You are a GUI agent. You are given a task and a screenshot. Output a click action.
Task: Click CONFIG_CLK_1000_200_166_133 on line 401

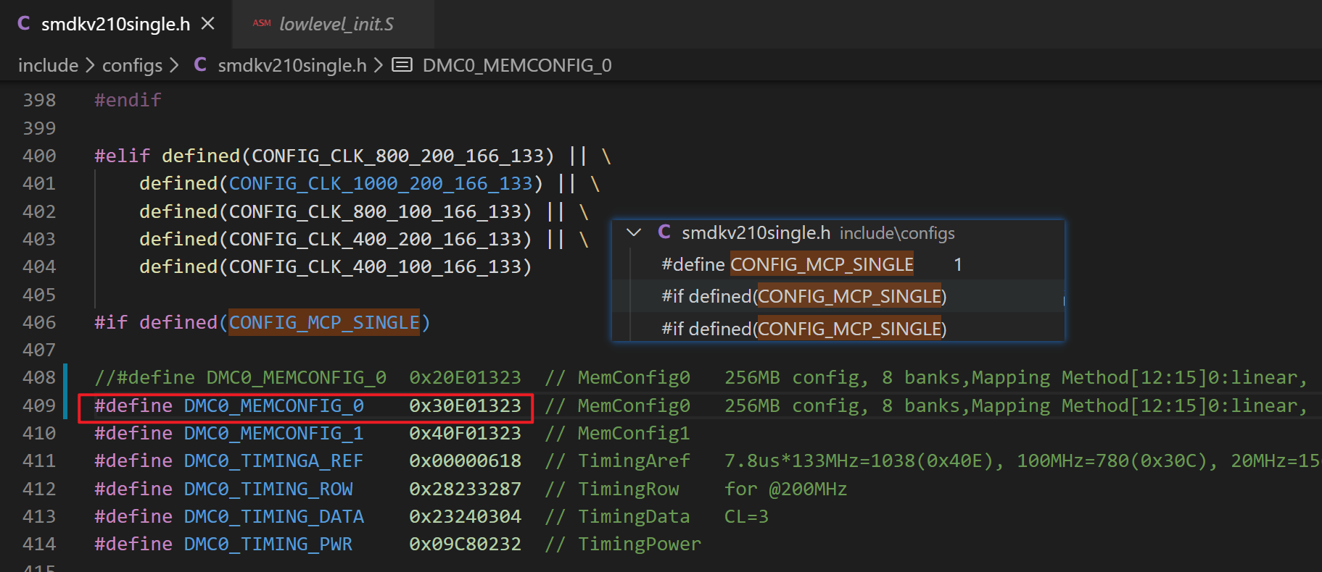tap(381, 183)
